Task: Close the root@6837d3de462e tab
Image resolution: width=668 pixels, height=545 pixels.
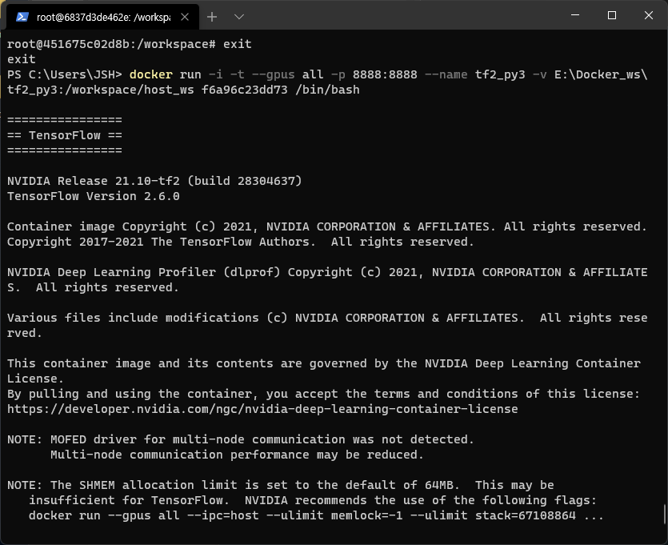Action: (x=185, y=17)
